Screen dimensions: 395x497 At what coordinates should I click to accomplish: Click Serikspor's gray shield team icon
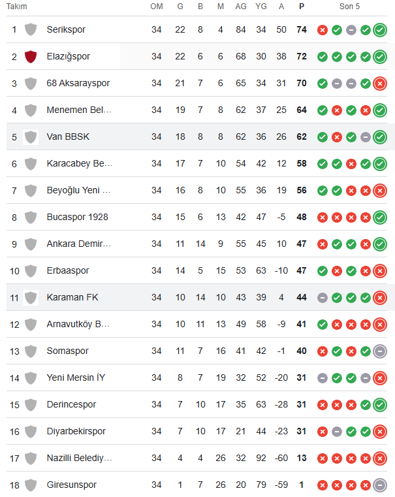pos(31,30)
